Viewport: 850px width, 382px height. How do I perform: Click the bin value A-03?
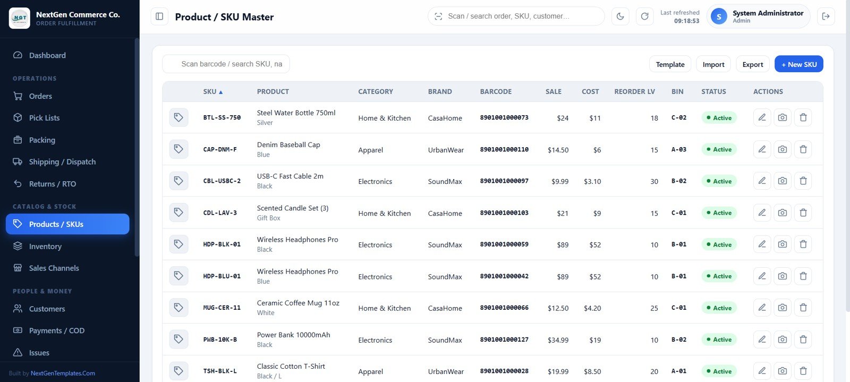(x=679, y=149)
